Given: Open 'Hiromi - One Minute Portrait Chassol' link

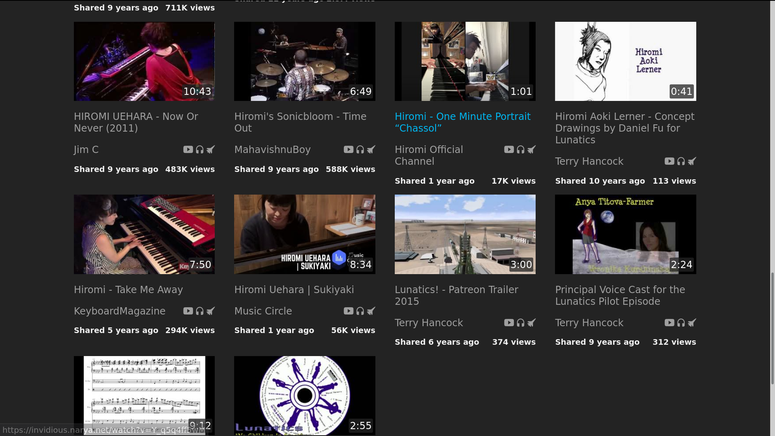Looking at the screenshot, I should [x=462, y=122].
